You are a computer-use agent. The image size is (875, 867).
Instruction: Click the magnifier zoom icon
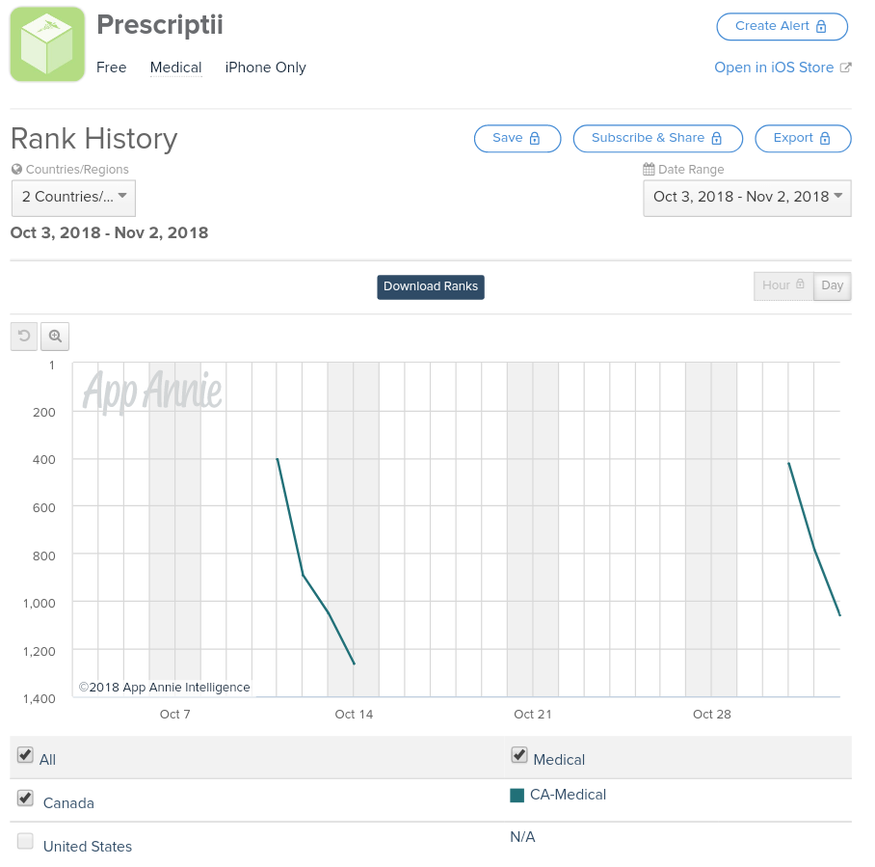point(55,337)
